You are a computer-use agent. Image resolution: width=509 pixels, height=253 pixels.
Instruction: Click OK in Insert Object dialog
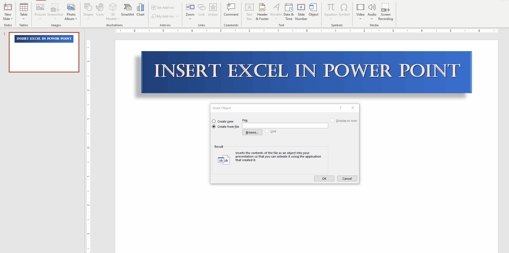(x=324, y=179)
